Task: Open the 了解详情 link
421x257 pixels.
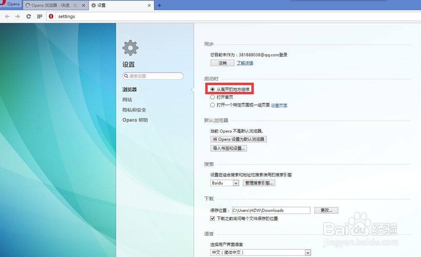Action: tap(244, 63)
